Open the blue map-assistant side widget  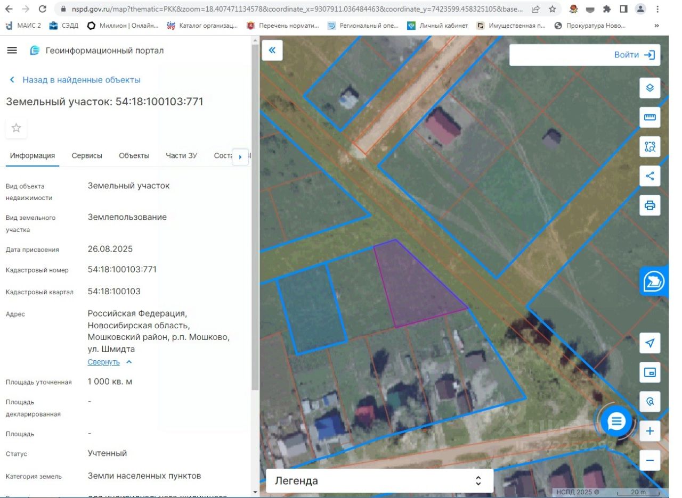(654, 281)
